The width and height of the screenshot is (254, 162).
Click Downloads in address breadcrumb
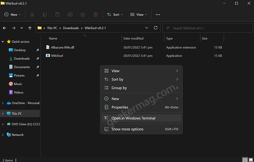pyautogui.click(x=71, y=28)
